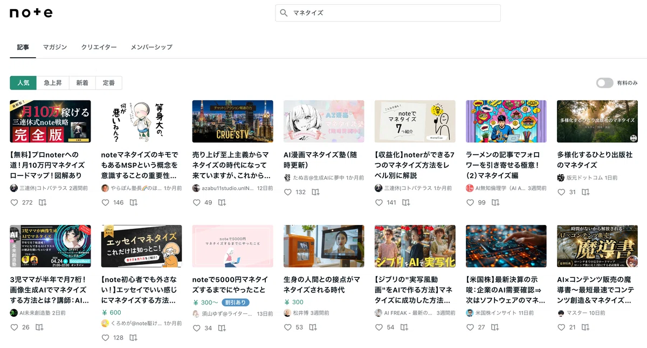Select the 定番 sort filter
This screenshot has height=348, width=647.
[x=109, y=83]
